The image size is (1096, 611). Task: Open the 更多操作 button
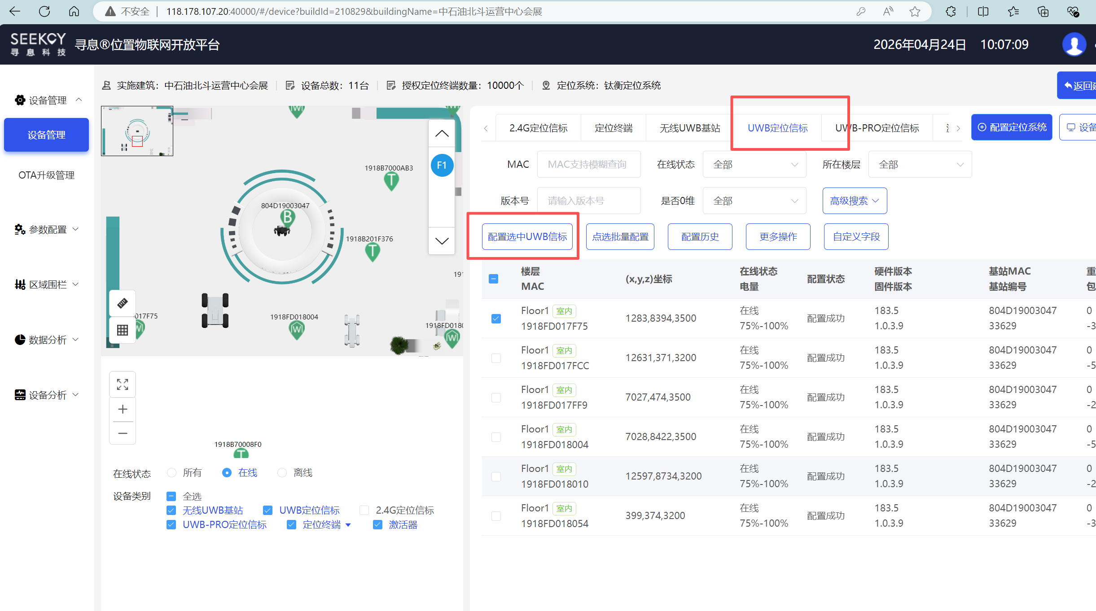coord(778,237)
